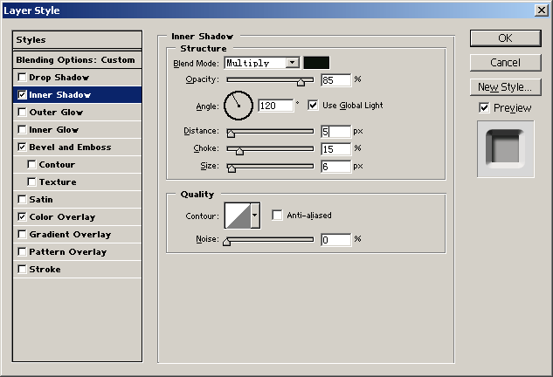Tick the Contour sub-option checkbox
The image size is (553, 377).
tap(31, 165)
